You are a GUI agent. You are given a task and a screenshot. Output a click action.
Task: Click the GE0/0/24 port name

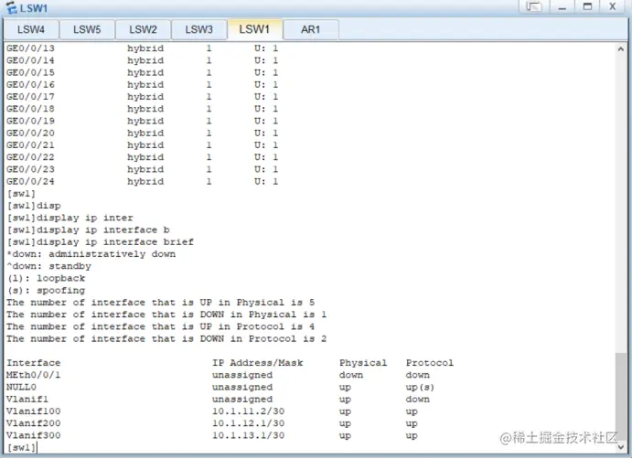tap(30, 181)
